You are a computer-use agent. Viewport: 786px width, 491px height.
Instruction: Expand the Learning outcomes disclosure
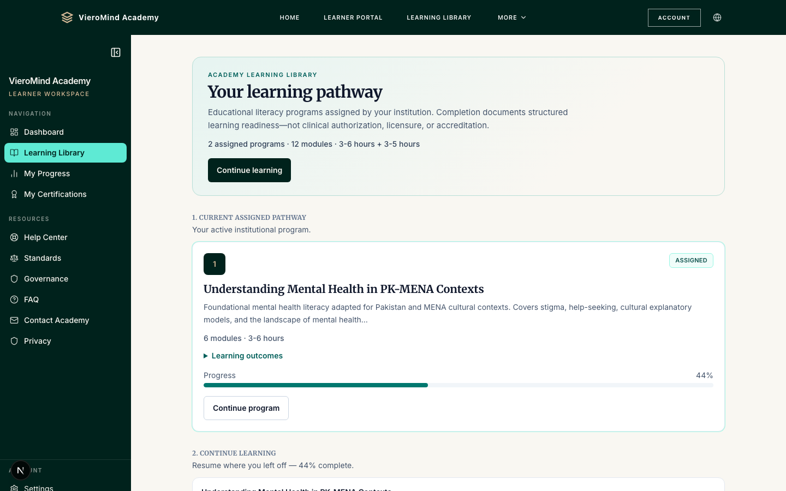click(x=243, y=356)
